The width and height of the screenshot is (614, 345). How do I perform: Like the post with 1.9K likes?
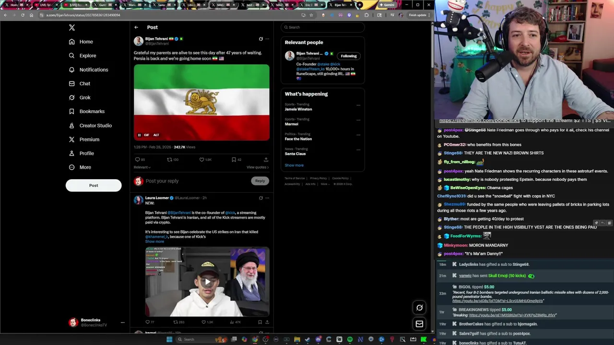tap(202, 160)
